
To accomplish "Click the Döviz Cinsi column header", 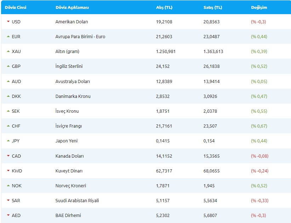I will click(15, 7).
